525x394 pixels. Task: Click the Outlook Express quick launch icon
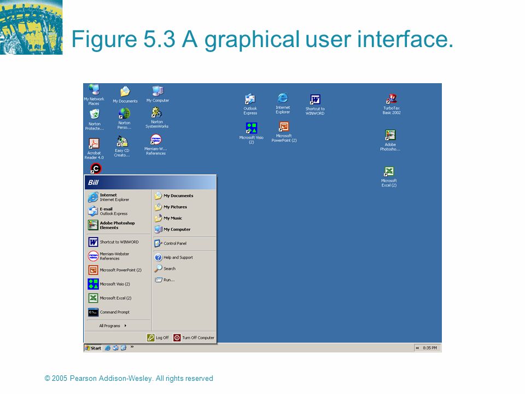(115, 348)
